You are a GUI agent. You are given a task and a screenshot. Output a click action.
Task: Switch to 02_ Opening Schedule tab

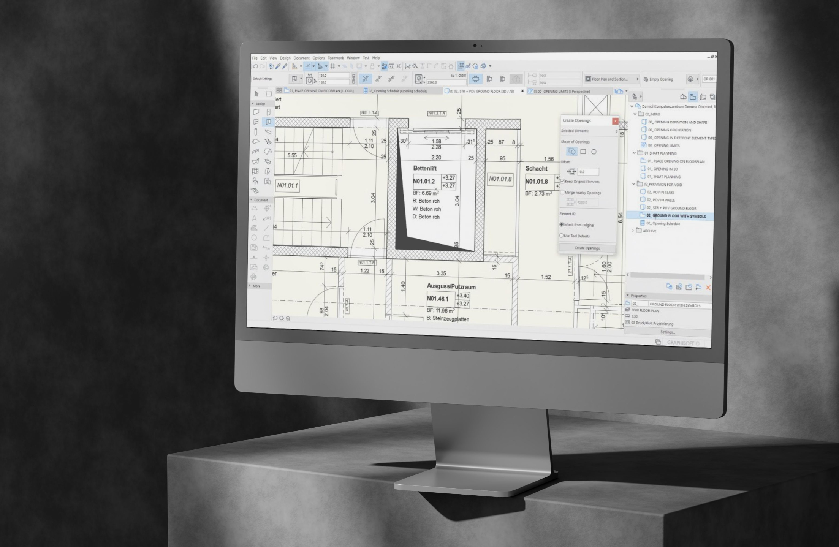coord(397,91)
